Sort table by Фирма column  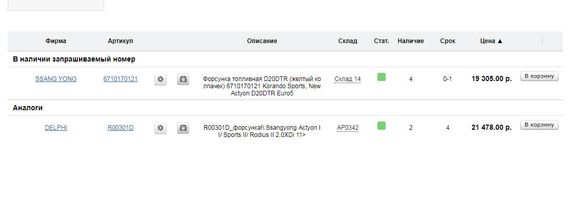(x=56, y=41)
